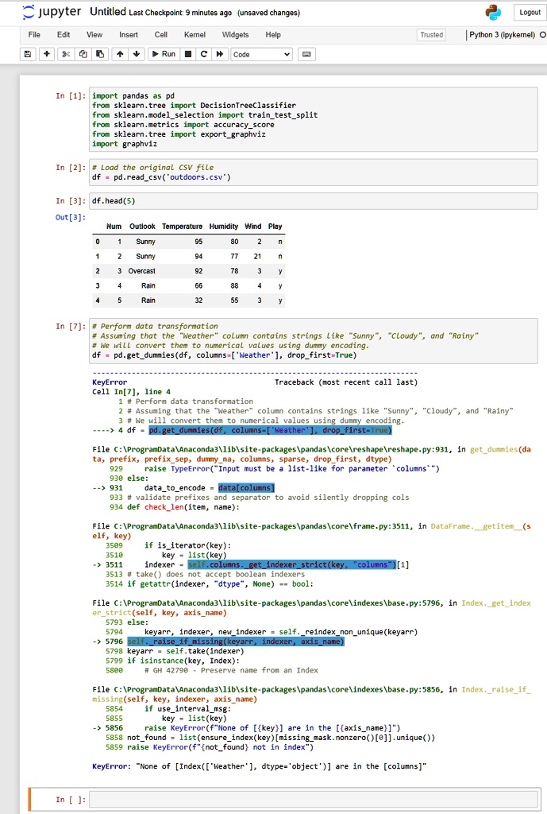Insert cell below with plus icon

[x=47, y=54]
